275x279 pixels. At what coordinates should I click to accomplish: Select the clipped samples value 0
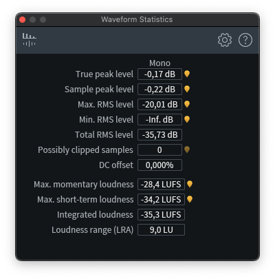(159, 149)
